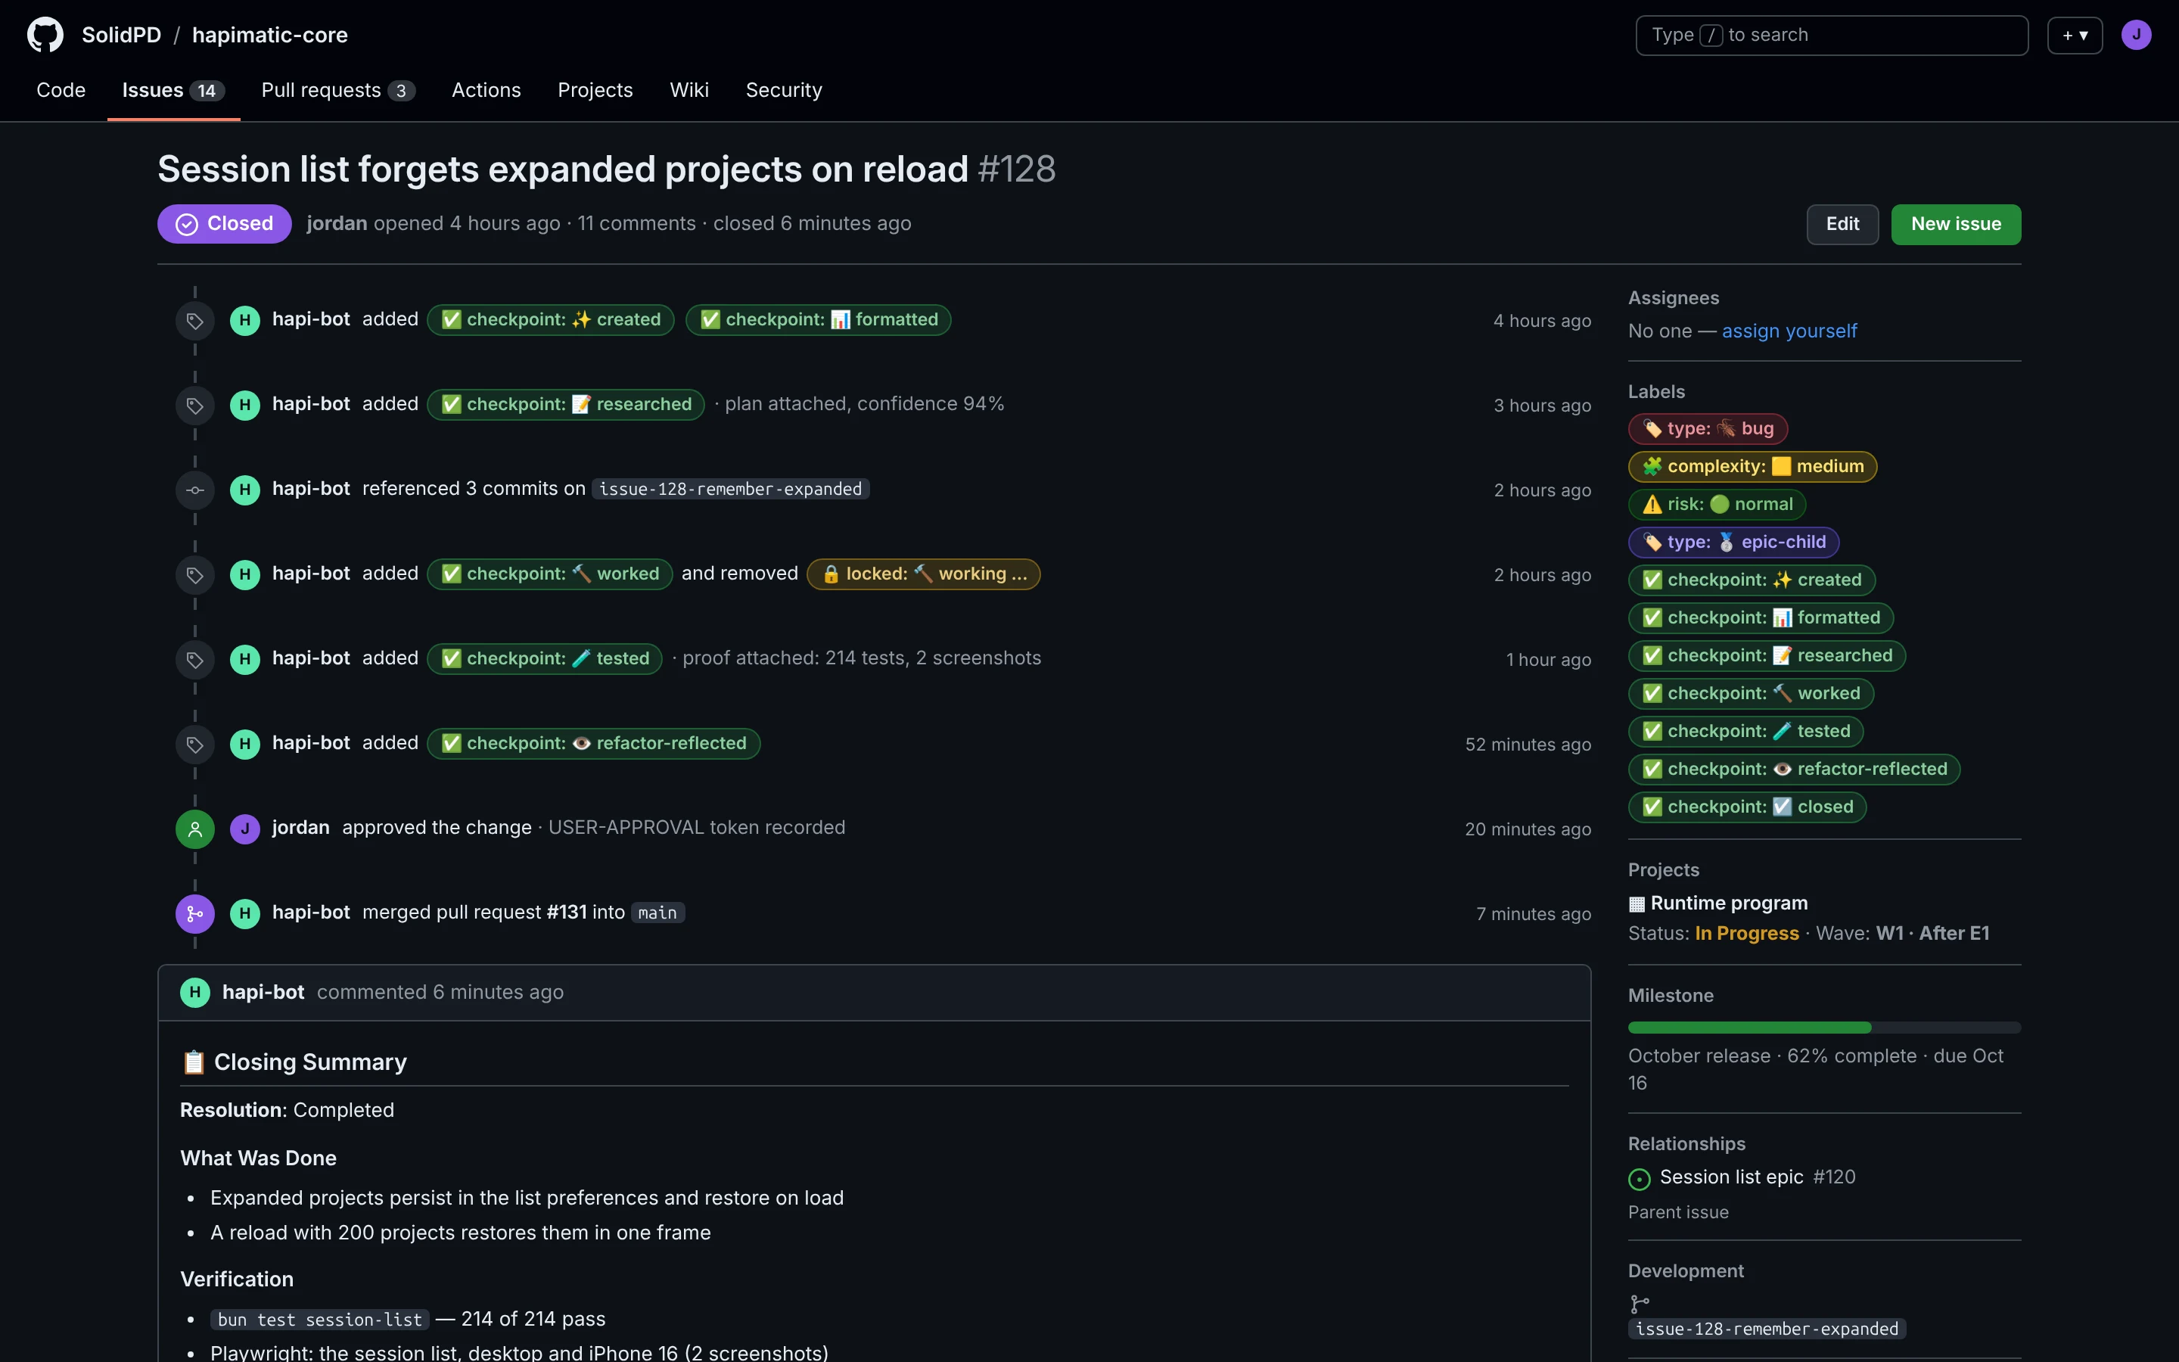Click hapi-bot avatar on merged pull request row
2179x1362 pixels.
245,913
